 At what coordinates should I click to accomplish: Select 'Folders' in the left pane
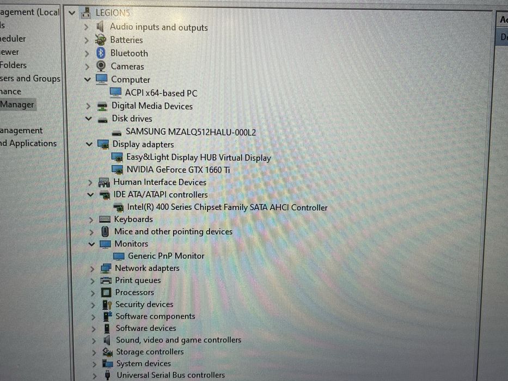13,65
